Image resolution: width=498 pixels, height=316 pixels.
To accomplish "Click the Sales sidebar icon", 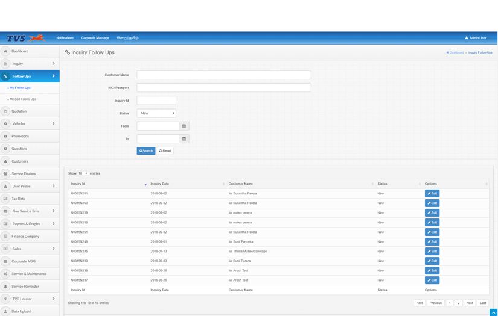I will point(5,249).
